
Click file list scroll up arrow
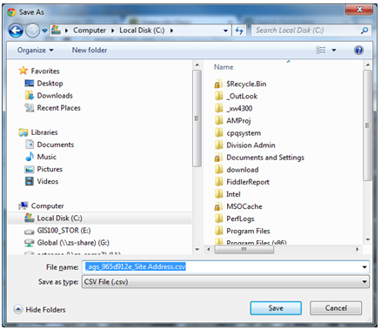point(368,65)
